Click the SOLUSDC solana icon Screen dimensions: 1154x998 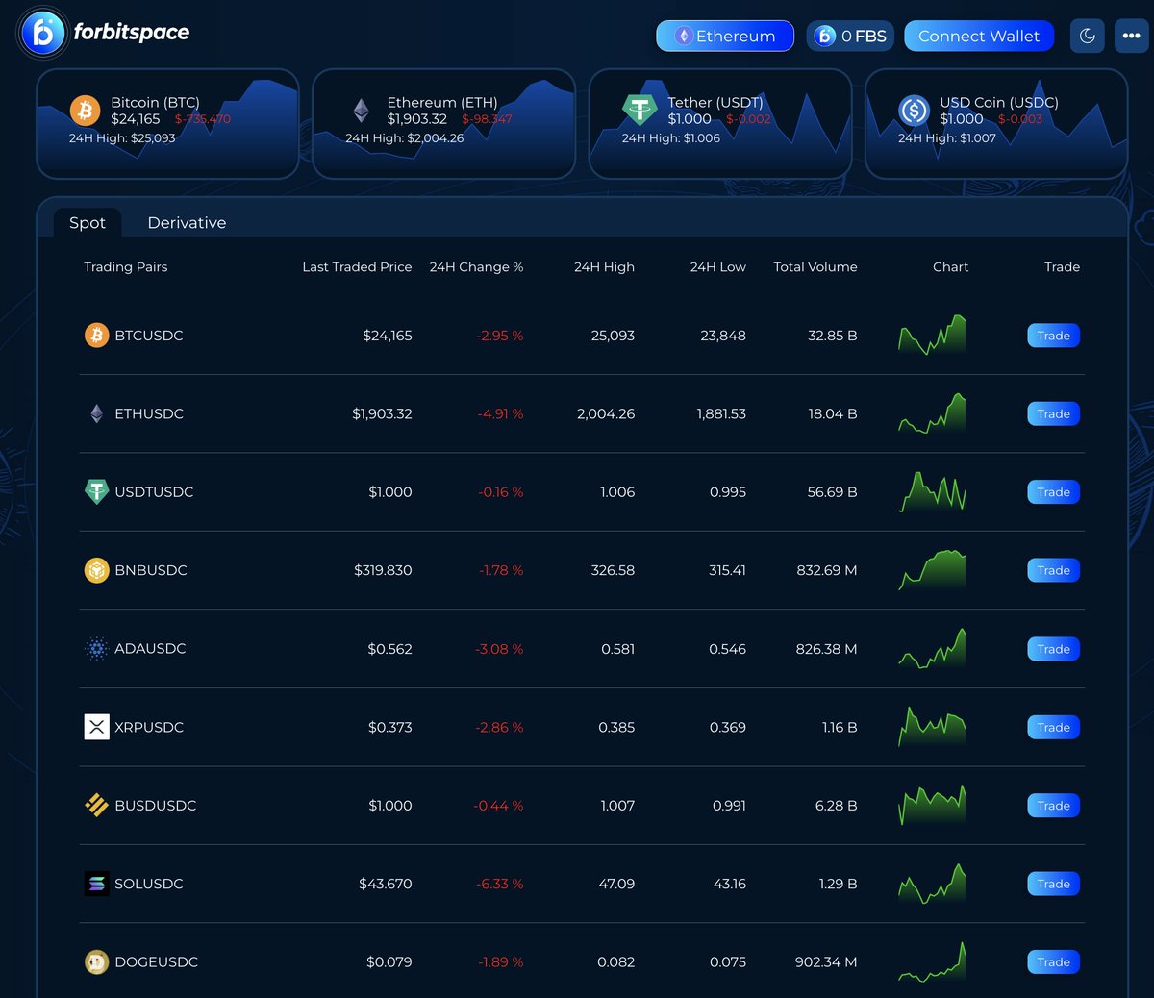[96, 884]
